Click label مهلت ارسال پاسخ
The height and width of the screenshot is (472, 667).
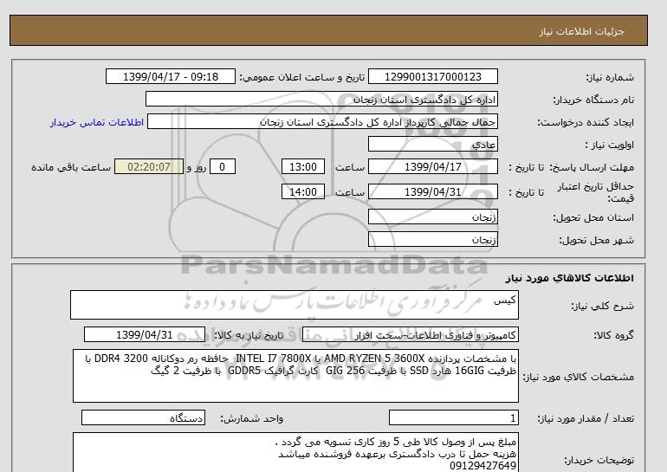[x=593, y=167]
